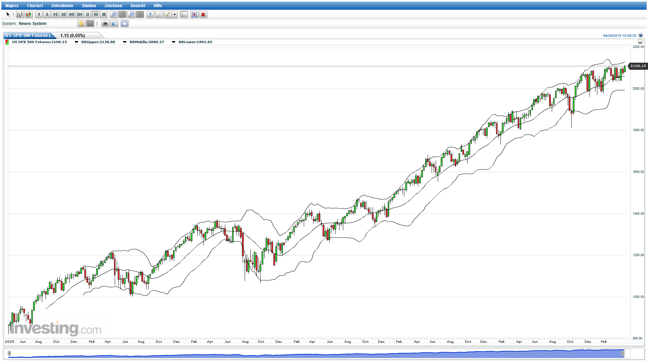Select the trendline drawing tool
The width and height of the screenshot is (648, 364).
(159, 14)
